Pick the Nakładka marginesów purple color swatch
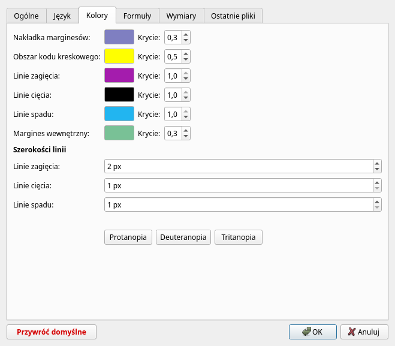Screen dimensions: 395x346 click(x=119, y=38)
